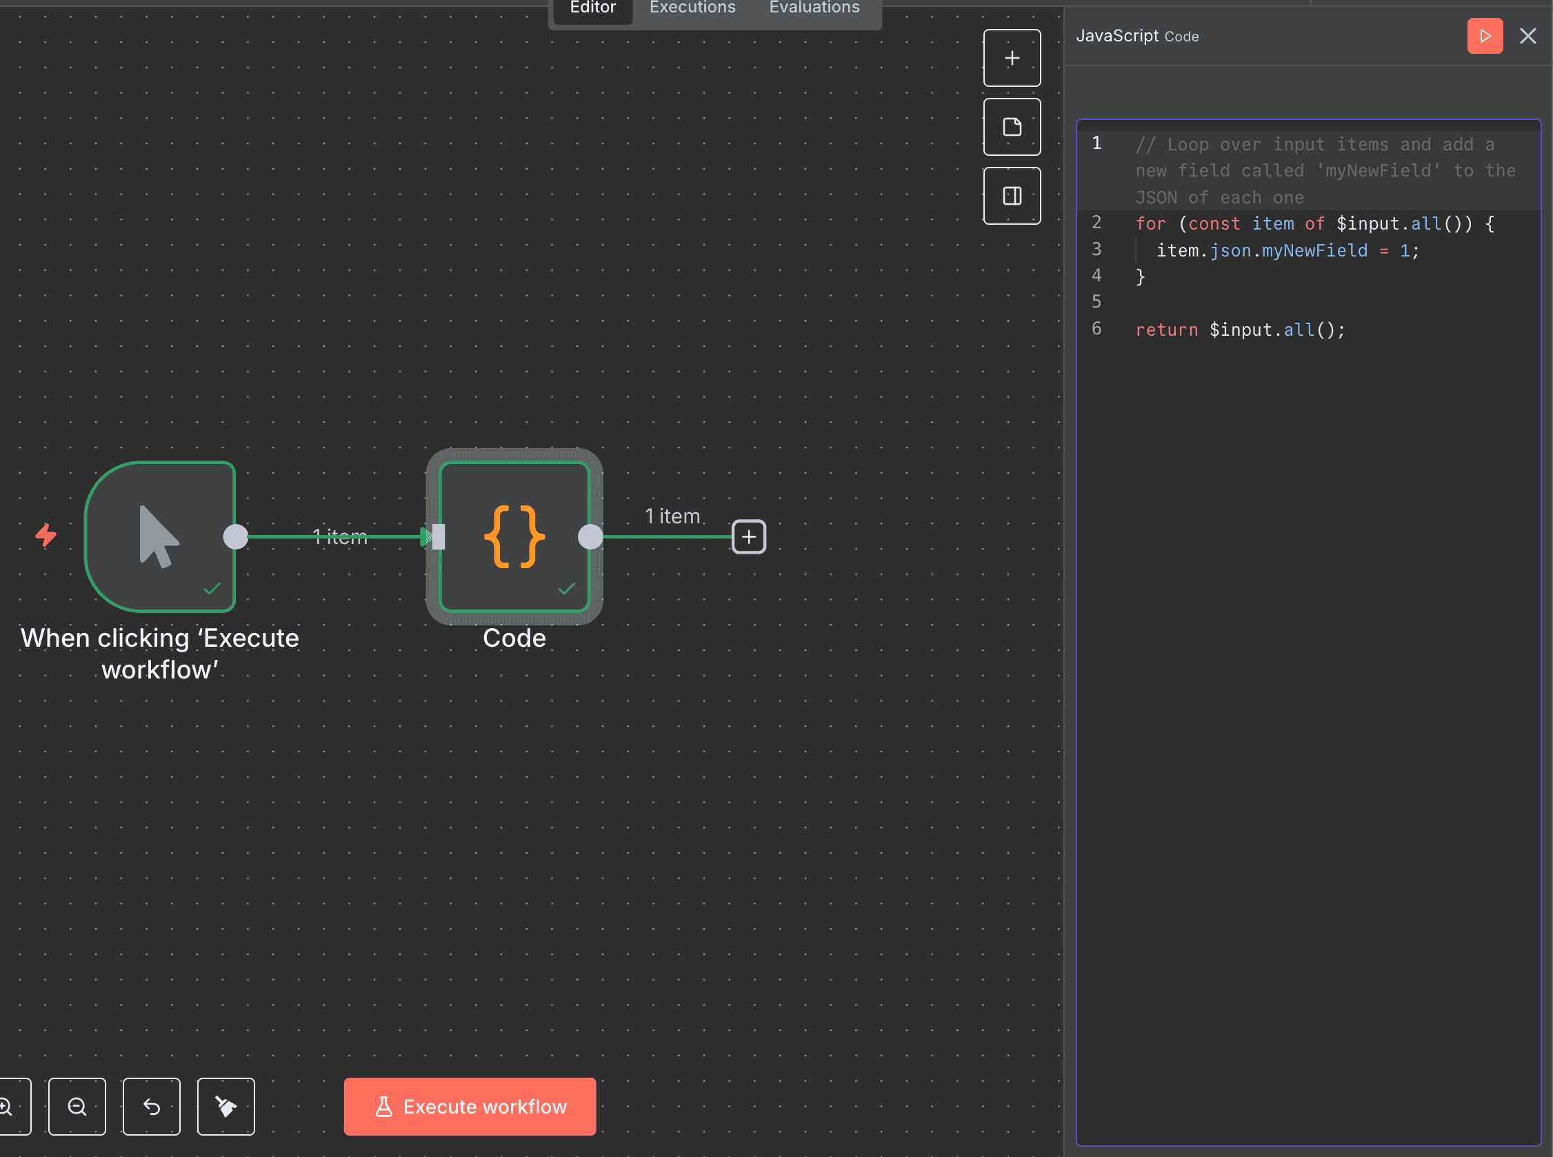
Task: Switch to the Executions tab
Action: (x=692, y=8)
